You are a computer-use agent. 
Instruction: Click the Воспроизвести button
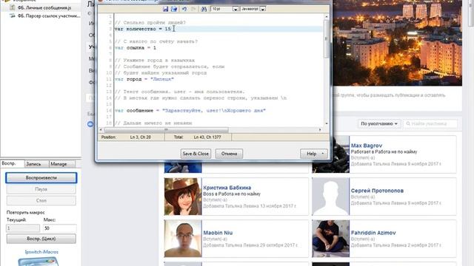41,178
